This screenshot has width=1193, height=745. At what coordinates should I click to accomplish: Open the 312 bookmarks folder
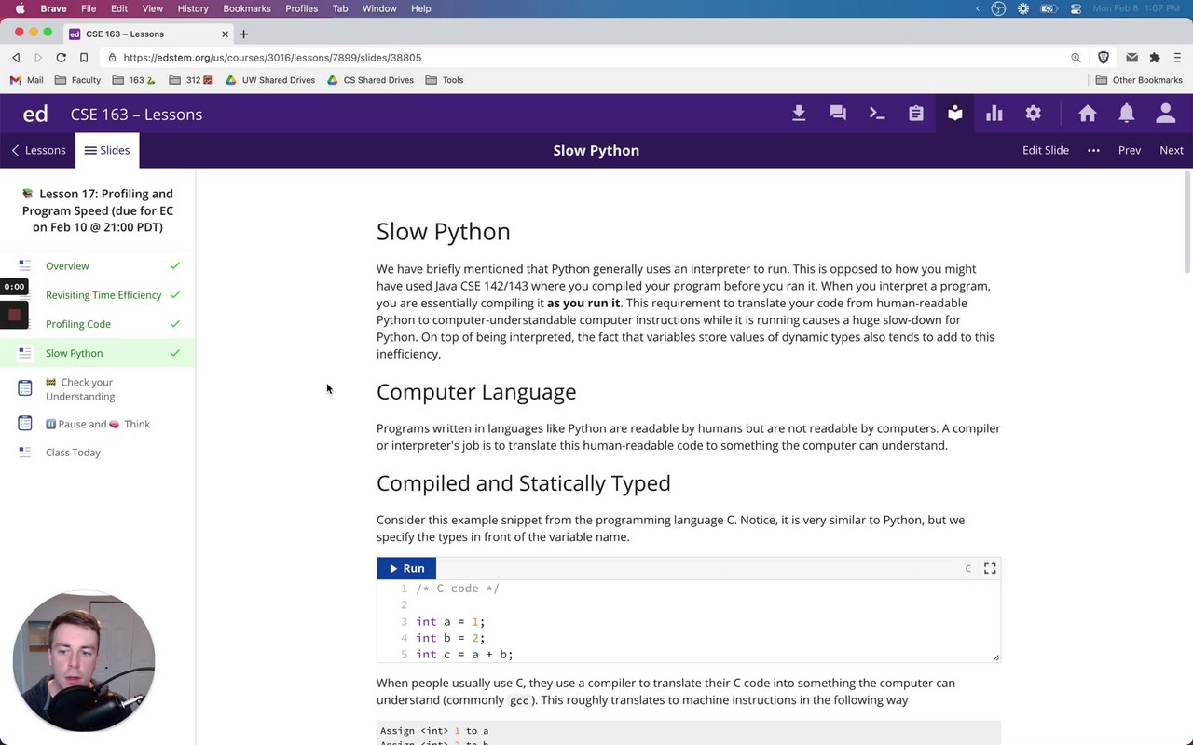point(191,80)
